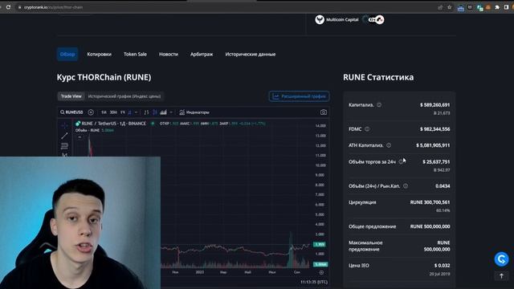
Task: Click the $ 25,637,751 volume value
Action: (x=436, y=162)
